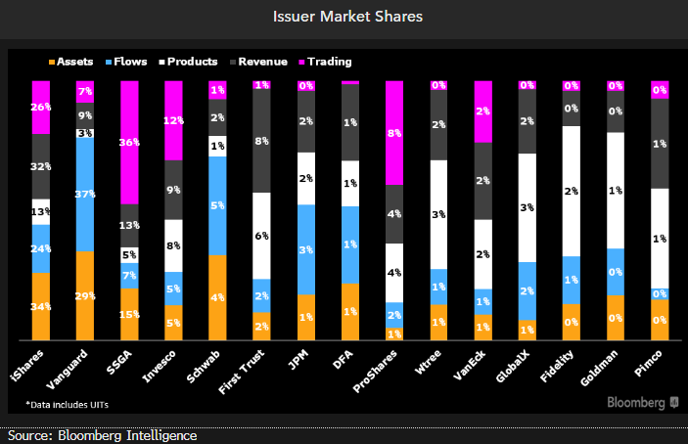Select Vanguard 37% Flows bar segment
The width and height of the screenshot is (688, 444).
click(85, 195)
